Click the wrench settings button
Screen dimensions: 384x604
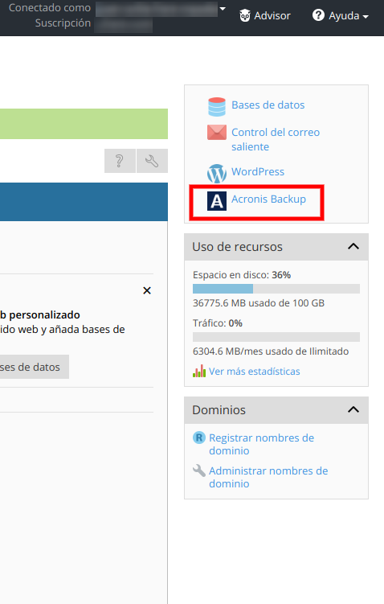click(152, 161)
